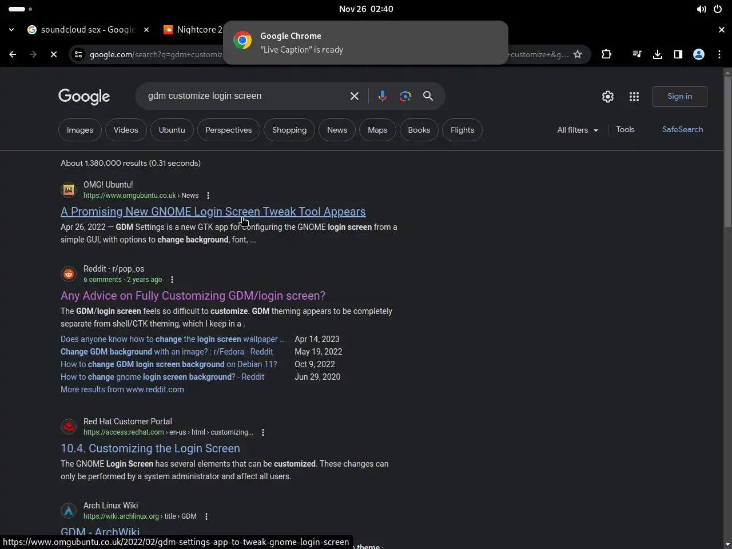Start voice search with microphone icon
Viewport: 732px width, 549px height.
pos(383,96)
